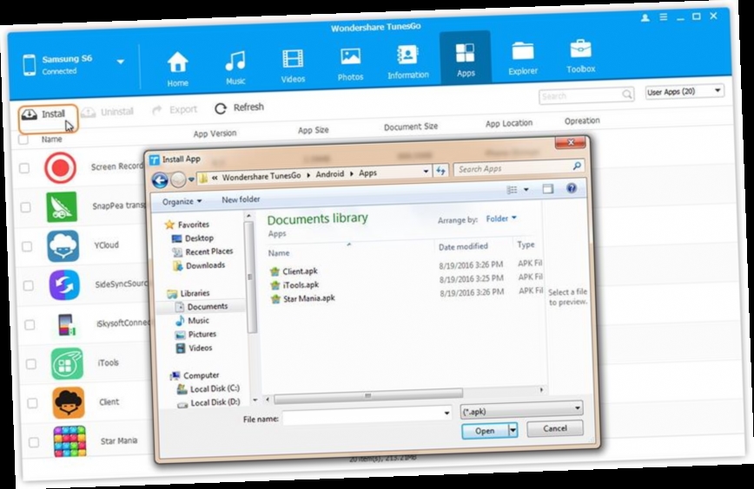Check the iTools row checkbox
This screenshot has width=754, height=489.
point(31,364)
